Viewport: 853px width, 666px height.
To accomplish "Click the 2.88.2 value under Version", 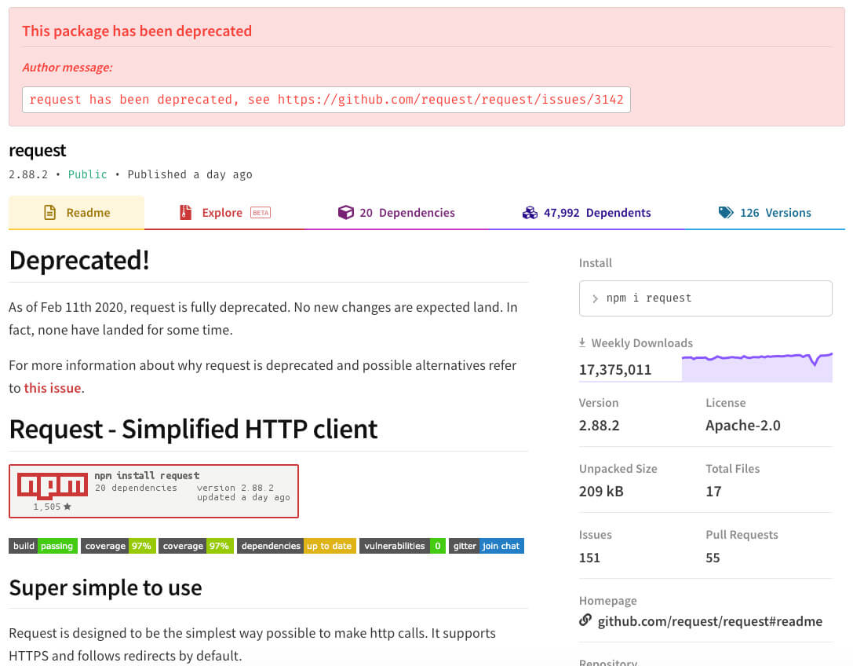I will pyautogui.click(x=599, y=426).
